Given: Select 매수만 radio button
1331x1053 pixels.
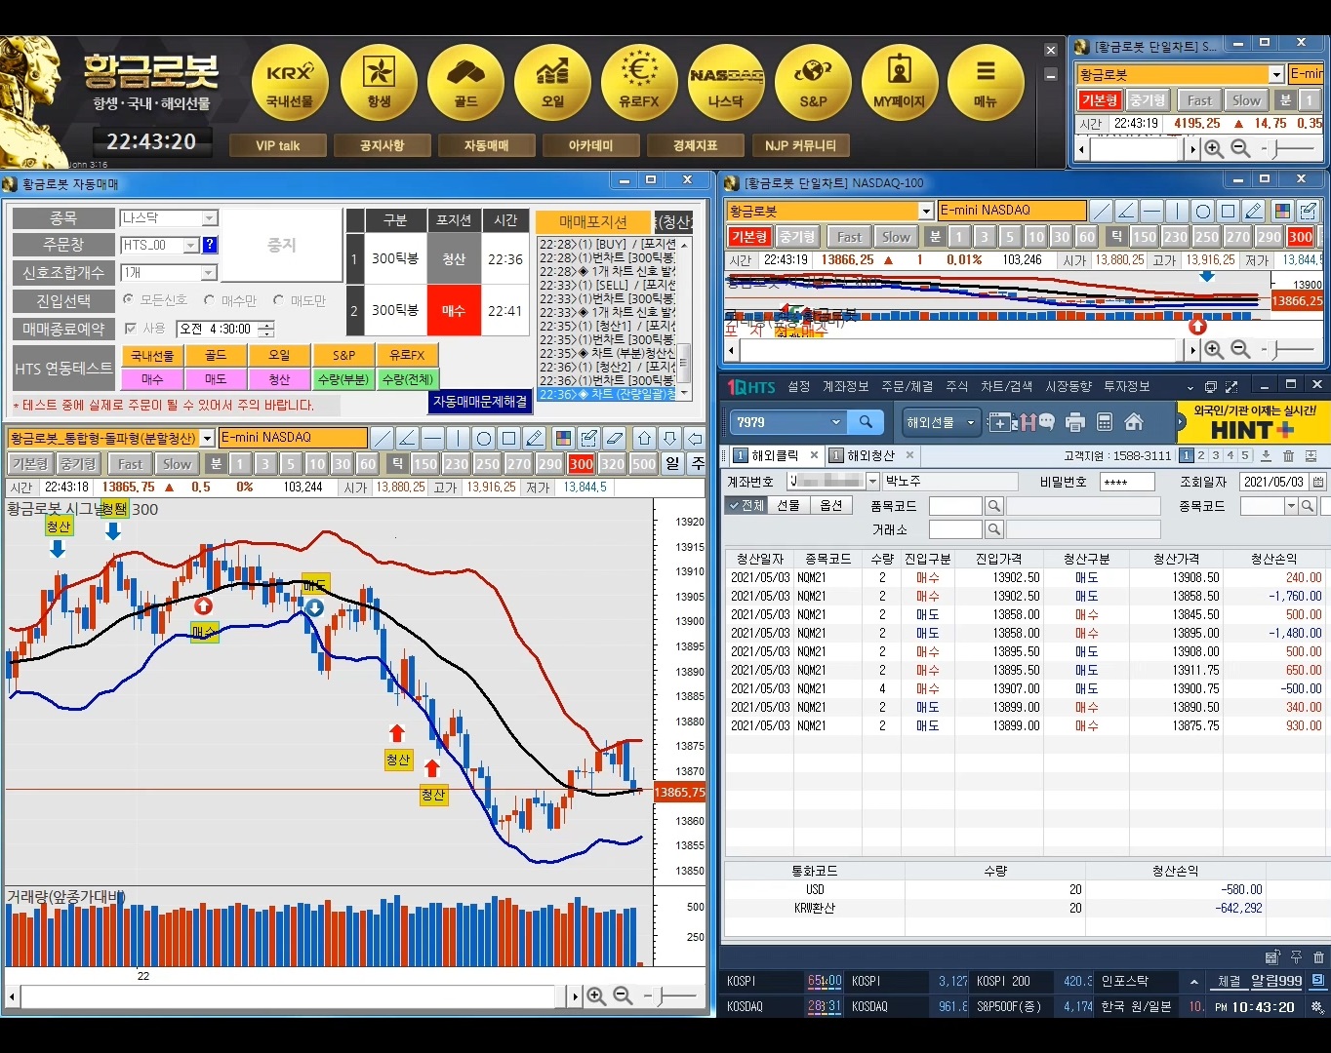Looking at the screenshot, I should pyautogui.click(x=209, y=299).
